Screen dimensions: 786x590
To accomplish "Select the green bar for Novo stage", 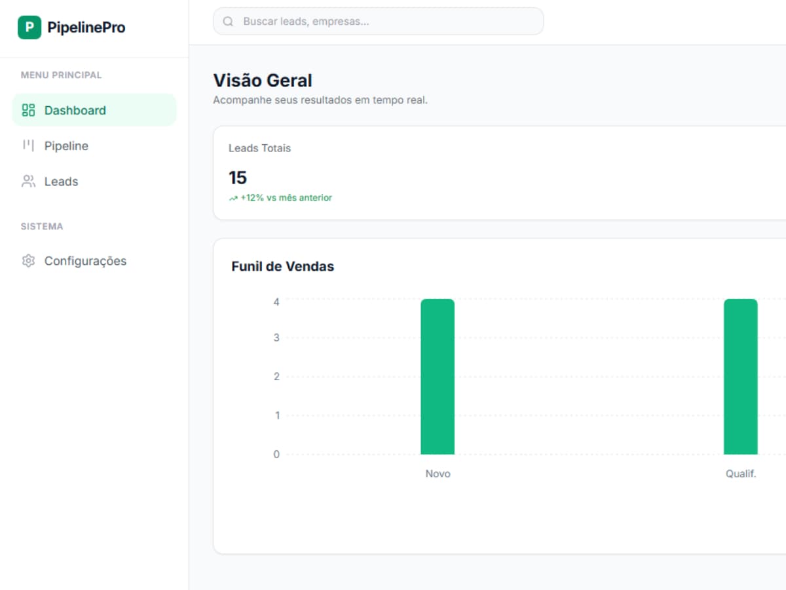I will (438, 377).
